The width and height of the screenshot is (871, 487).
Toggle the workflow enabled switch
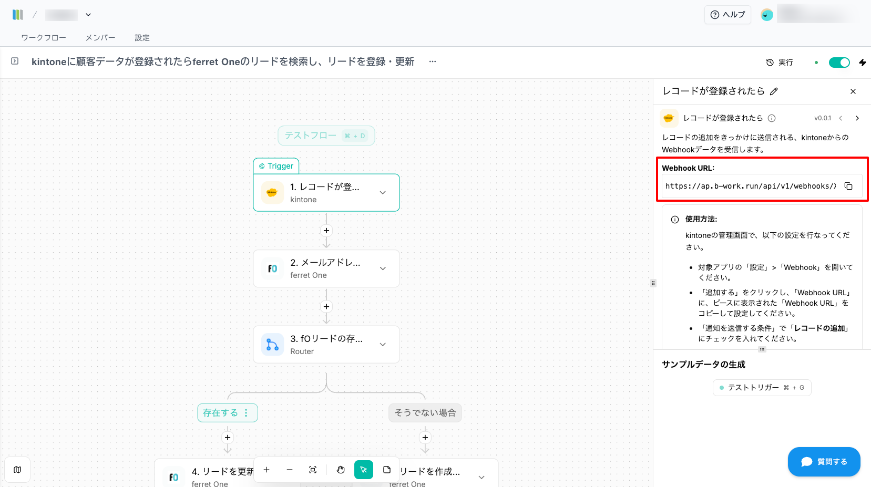[x=839, y=63]
